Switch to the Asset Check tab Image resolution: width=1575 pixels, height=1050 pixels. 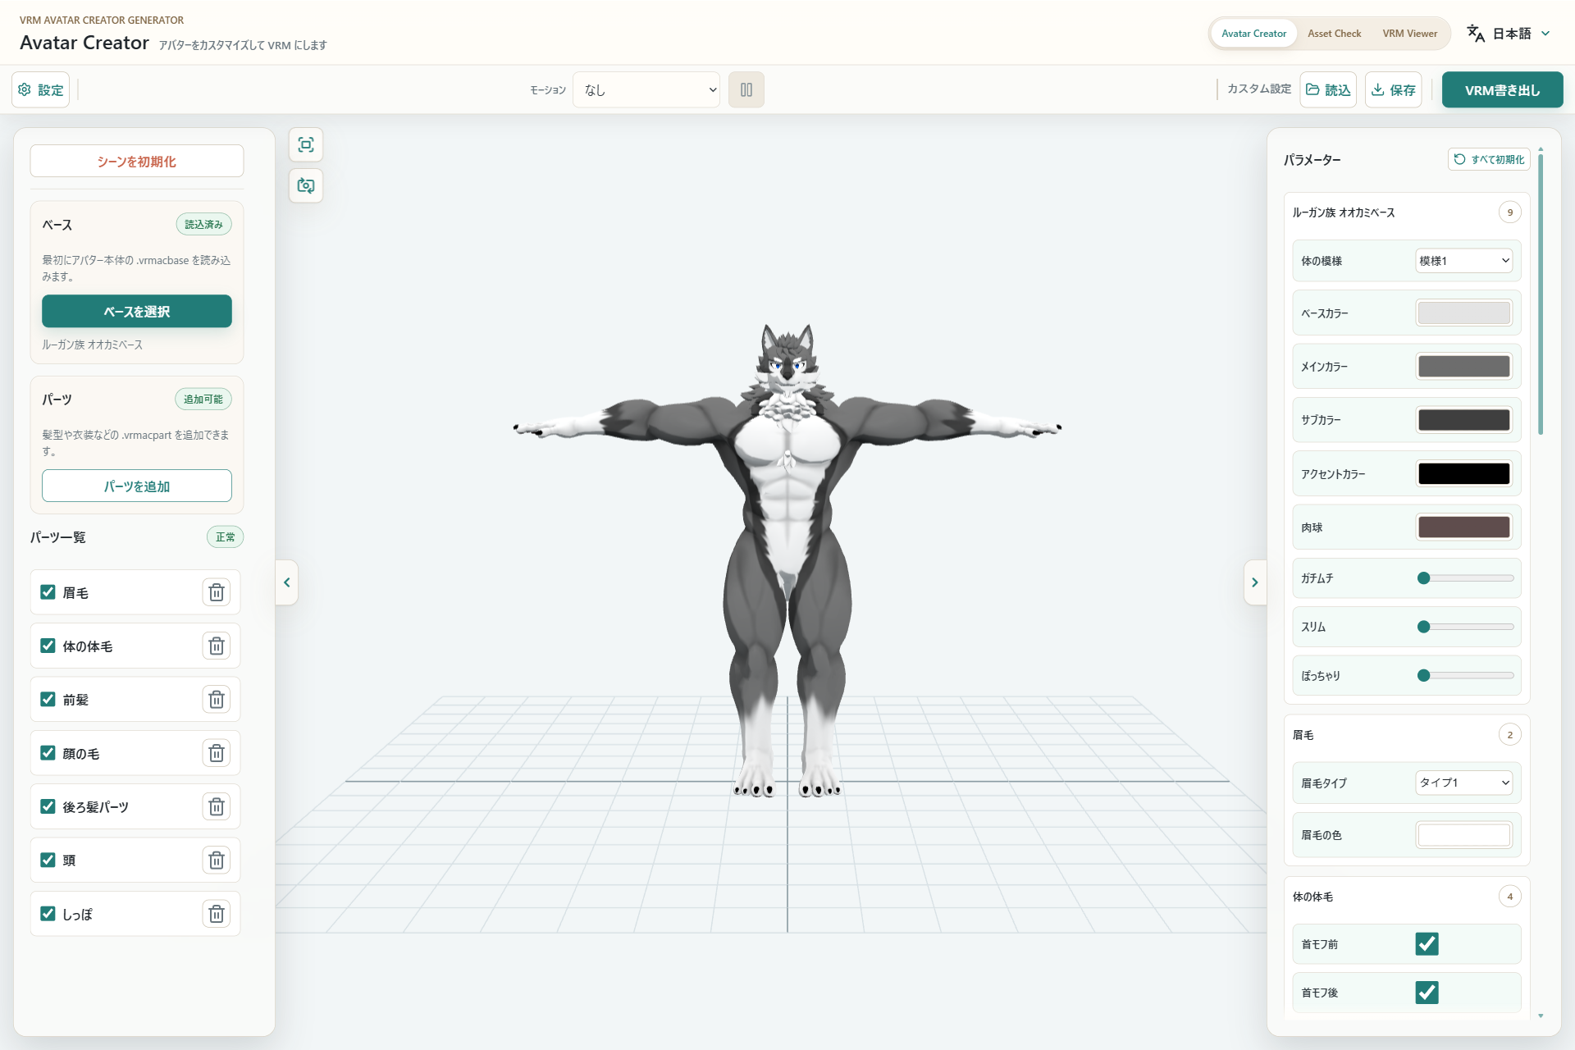pyautogui.click(x=1334, y=34)
